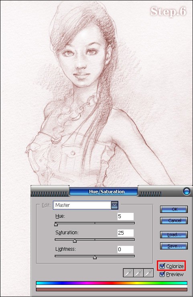This screenshot has width=193, height=297.
Task: Click OK to apply Hue/Saturation
Action: [x=174, y=209]
